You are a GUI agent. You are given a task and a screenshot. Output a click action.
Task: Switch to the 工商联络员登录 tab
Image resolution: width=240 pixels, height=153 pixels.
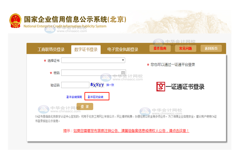(51, 49)
